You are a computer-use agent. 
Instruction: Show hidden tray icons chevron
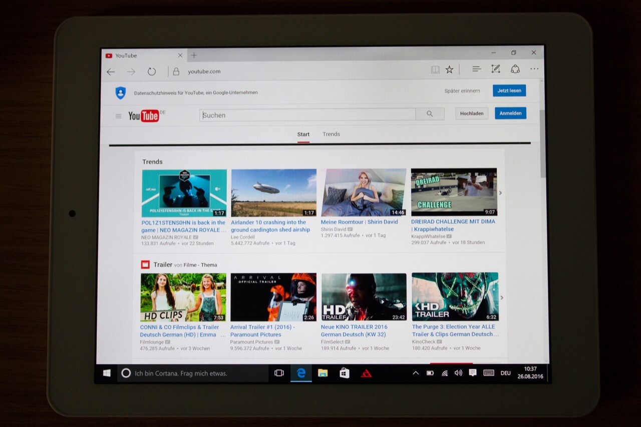415,373
